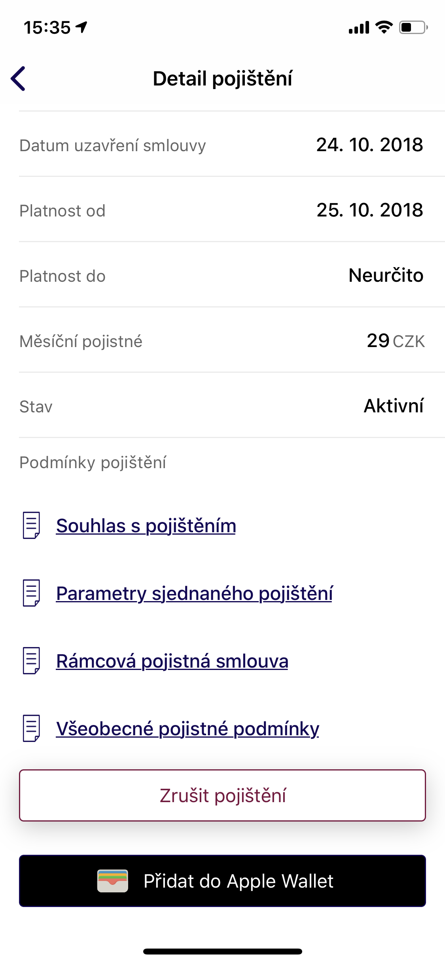Tap the battery status icon
Viewport: 445px width, 964px height.
tap(413, 27)
